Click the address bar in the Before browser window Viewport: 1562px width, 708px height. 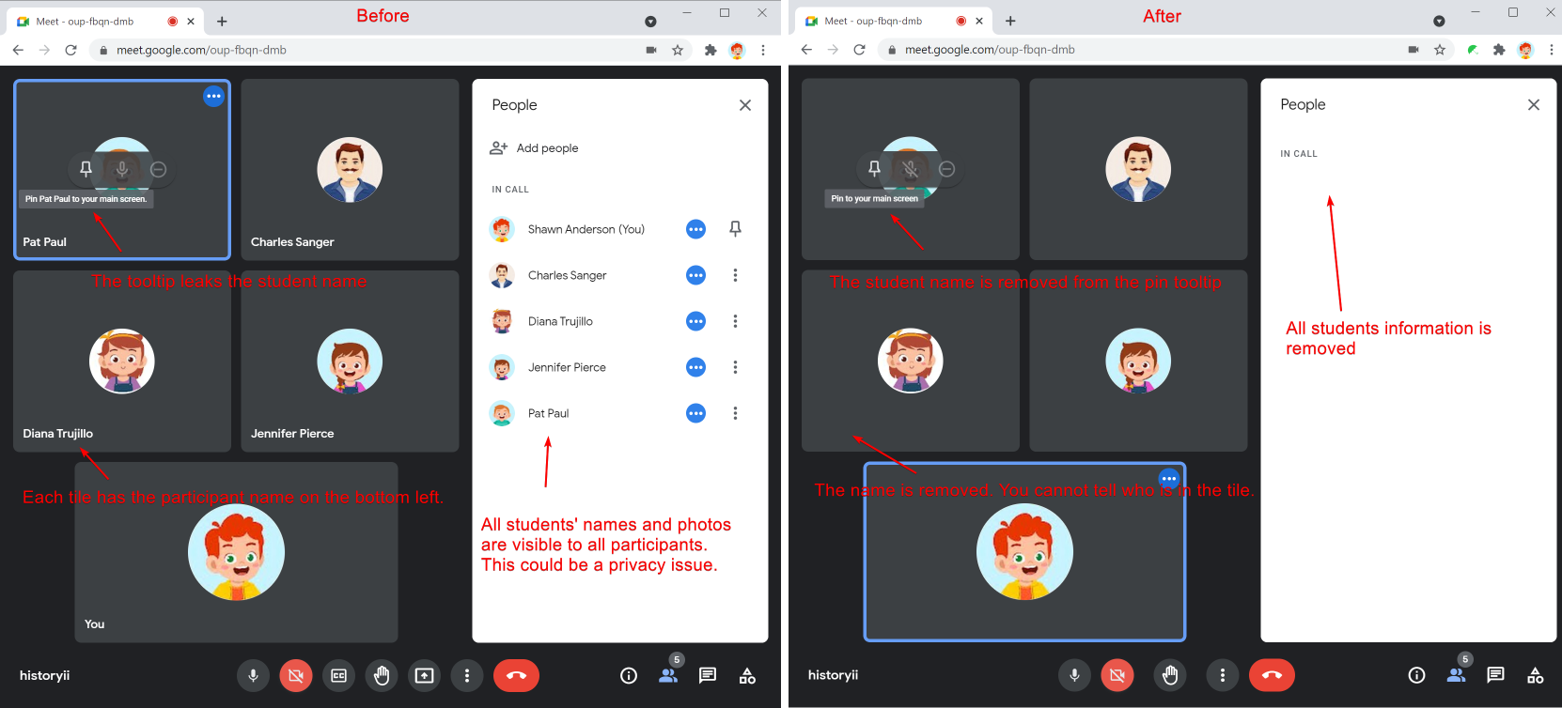[376, 50]
